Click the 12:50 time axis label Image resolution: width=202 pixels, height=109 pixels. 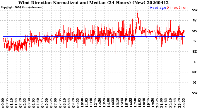100,103
